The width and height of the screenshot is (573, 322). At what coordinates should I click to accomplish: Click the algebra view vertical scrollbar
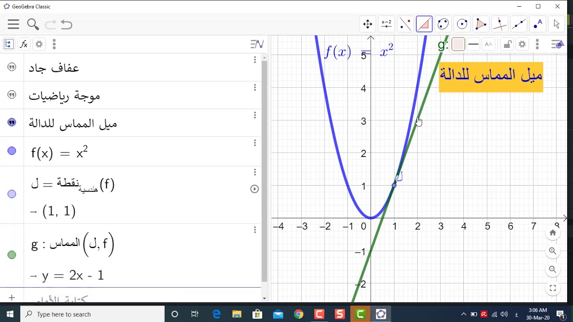point(264,172)
